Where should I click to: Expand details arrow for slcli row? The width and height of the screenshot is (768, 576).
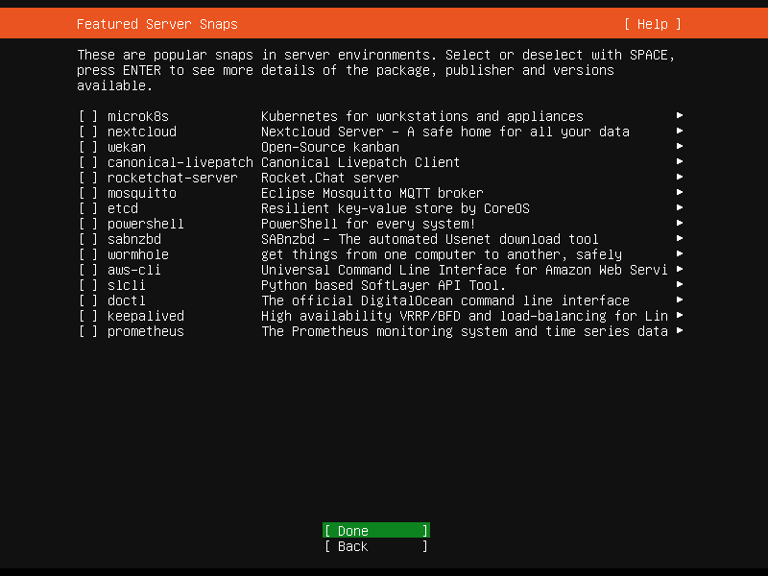pos(680,284)
